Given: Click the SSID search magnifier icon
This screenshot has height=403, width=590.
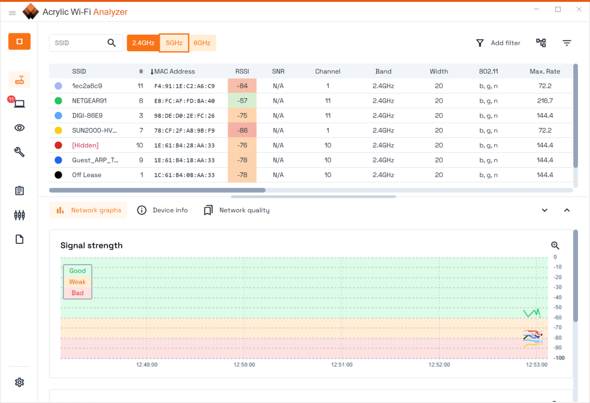Looking at the screenshot, I should [x=112, y=43].
